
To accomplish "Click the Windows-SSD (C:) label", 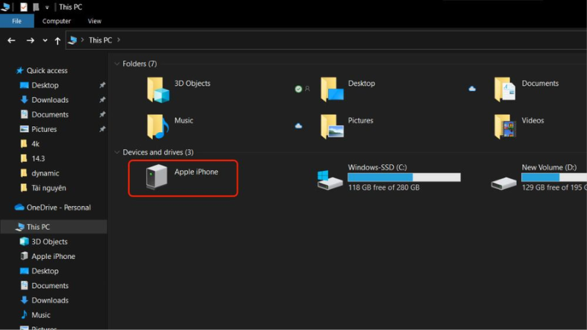I will click(377, 167).
